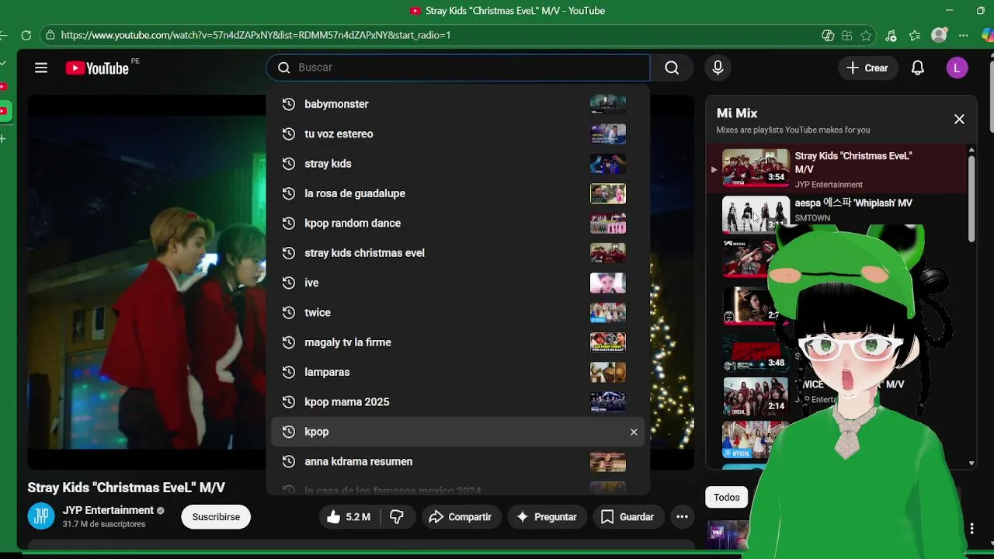The image size is (994, 559).
Task: Choose the 'kpop mama 2025' suggestion
Action: point(458,401)
